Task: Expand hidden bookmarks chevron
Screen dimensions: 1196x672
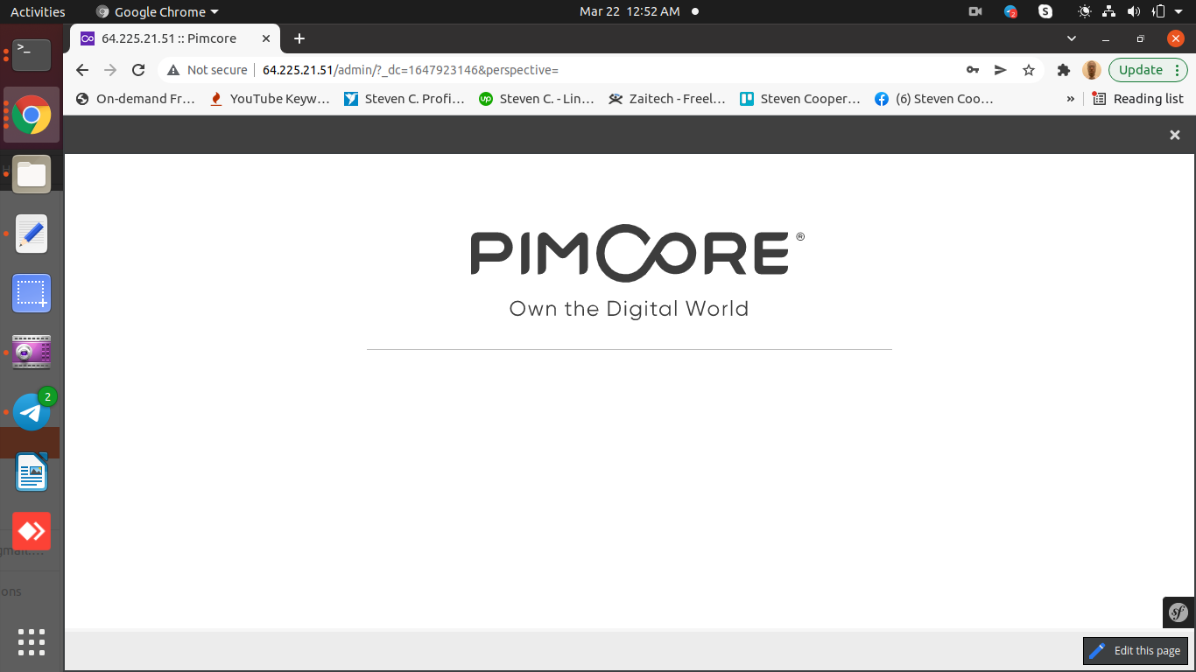Action: [x=1070, y=99]
